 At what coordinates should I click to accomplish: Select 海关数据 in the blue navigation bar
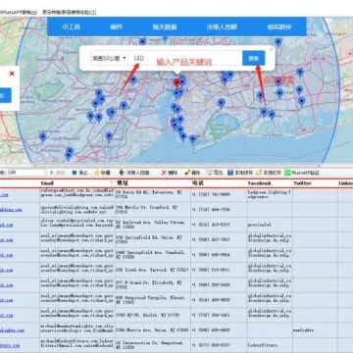(165, 26)
